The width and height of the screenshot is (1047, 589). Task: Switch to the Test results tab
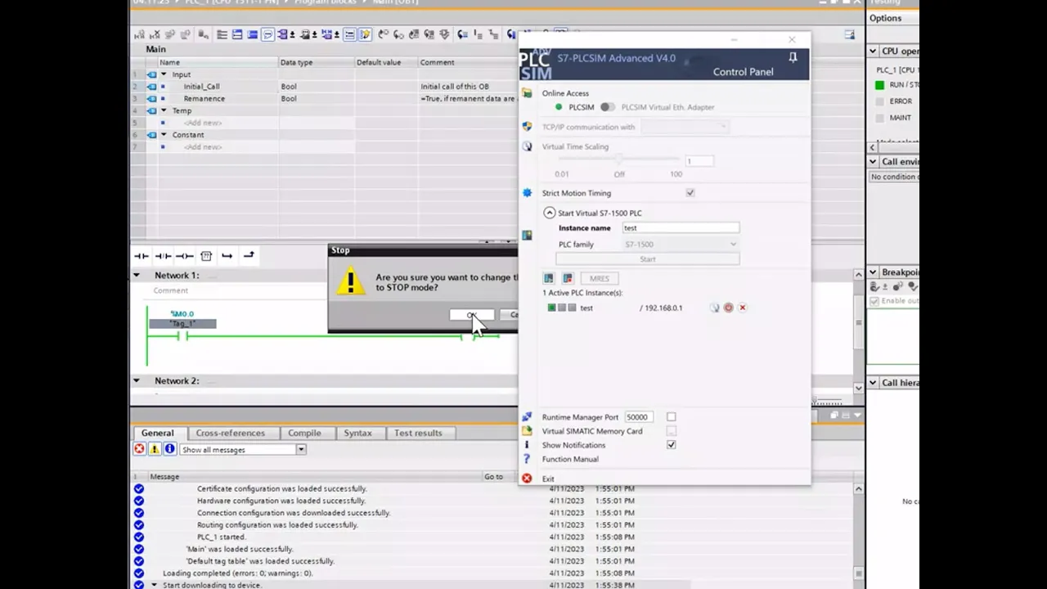coord(418,433)
